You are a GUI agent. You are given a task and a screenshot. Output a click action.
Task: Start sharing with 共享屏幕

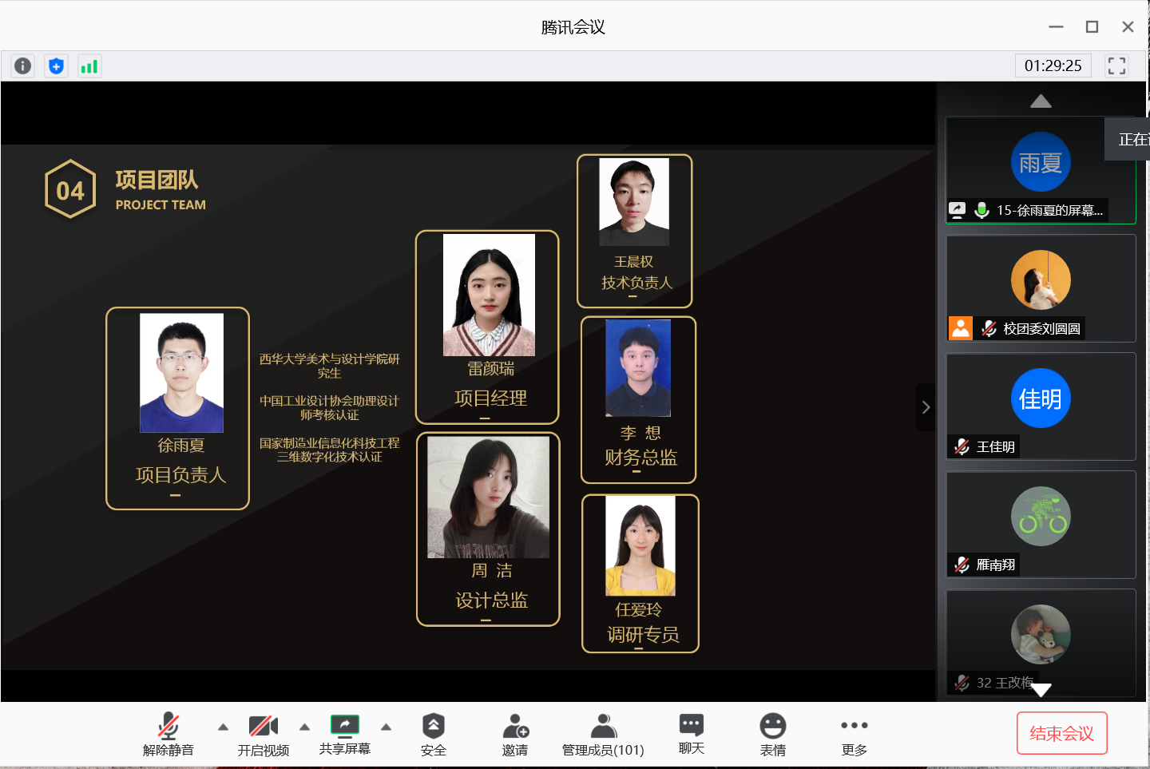(344, 735)
